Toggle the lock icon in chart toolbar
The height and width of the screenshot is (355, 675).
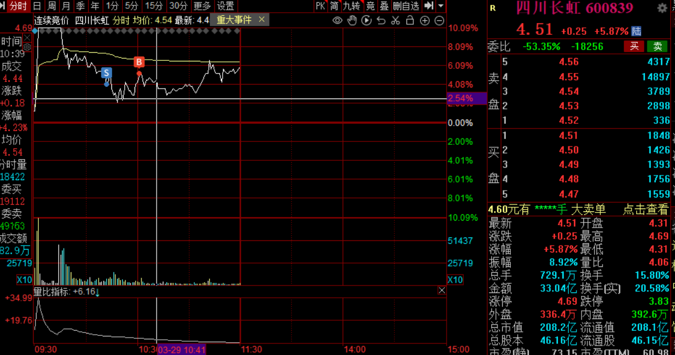tap(410, 20)
